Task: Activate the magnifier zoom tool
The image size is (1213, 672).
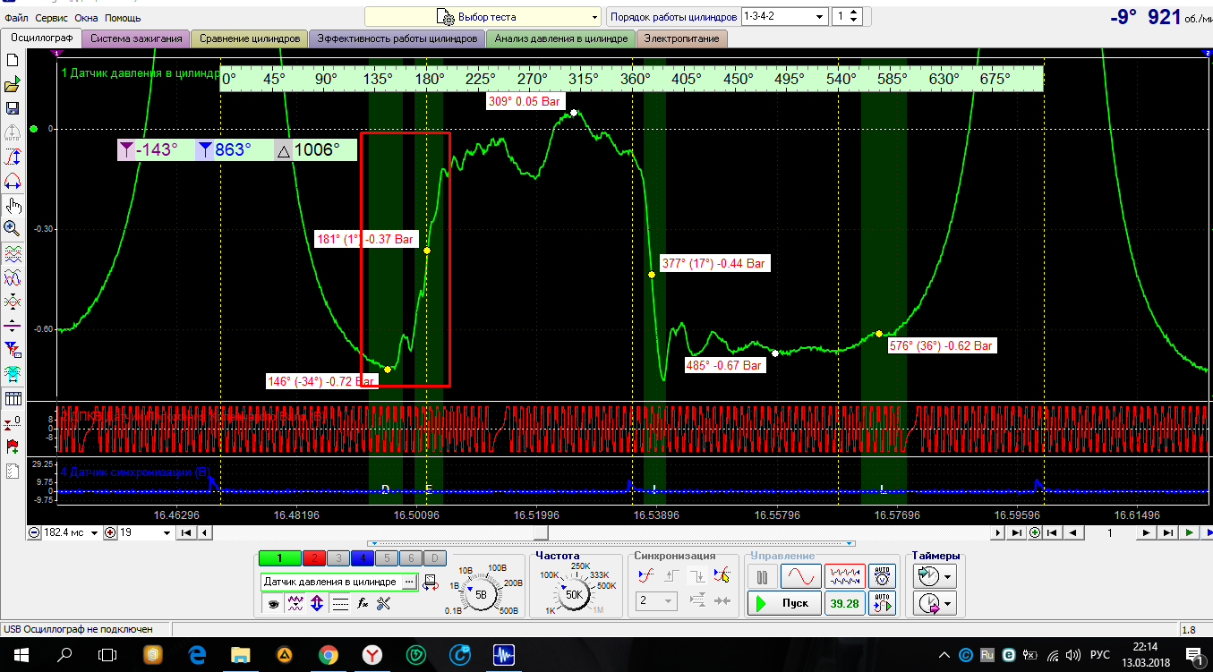Action: point(13,228)
